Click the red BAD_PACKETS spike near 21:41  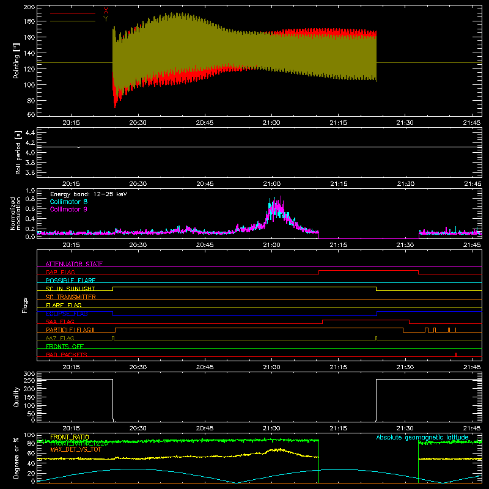(x=456, y=355)
